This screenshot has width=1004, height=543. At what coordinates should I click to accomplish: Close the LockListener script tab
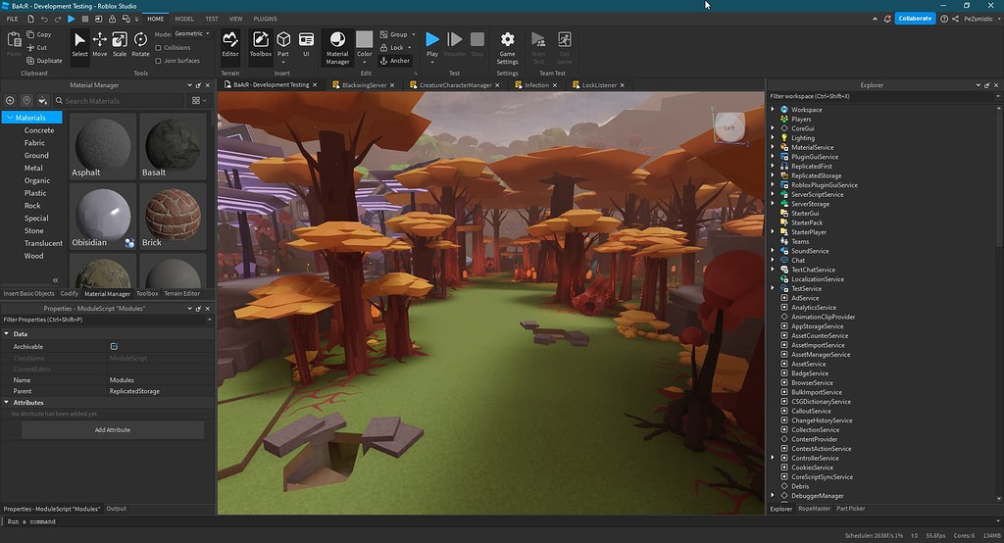622,85
